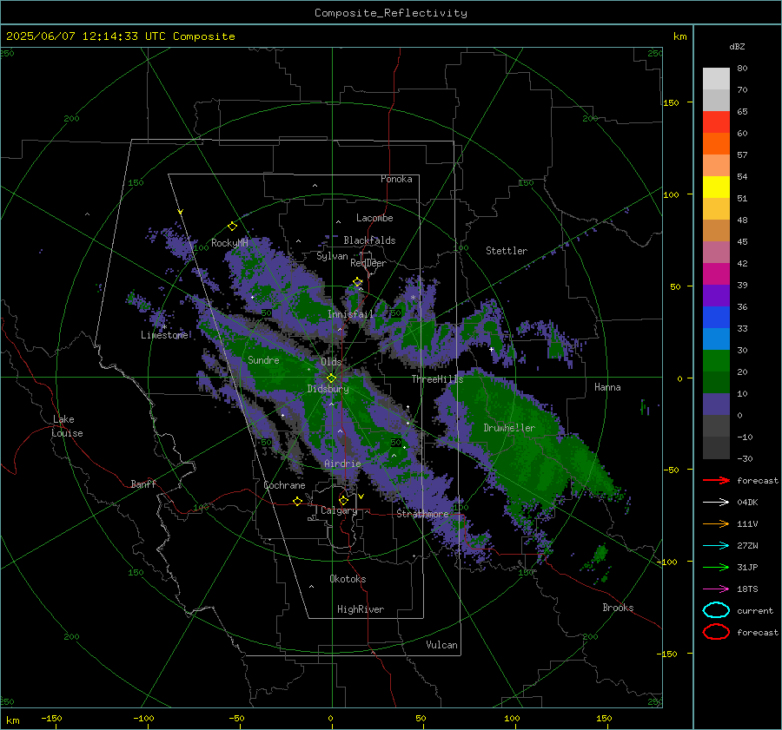Click the Cochrane town label
782x730 pixels.
[x=284, y=485]
